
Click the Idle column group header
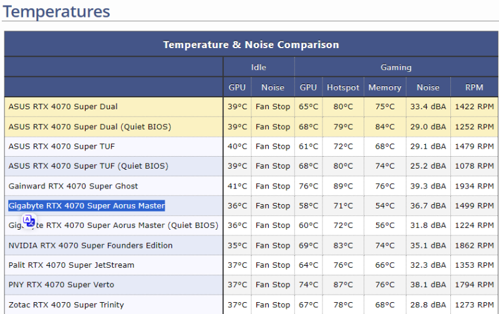(x=258, y=67)
